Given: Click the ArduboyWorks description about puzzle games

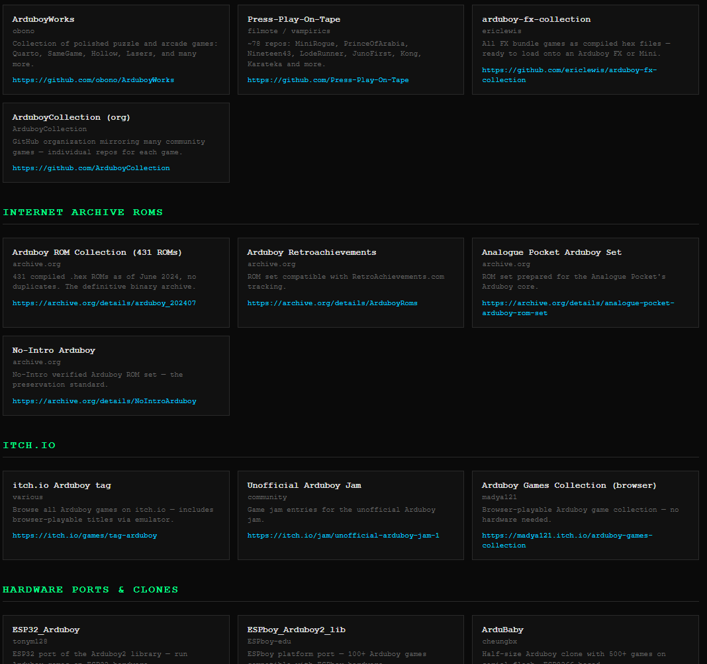Looking at the screenshot, I should [x=115, y=54].
